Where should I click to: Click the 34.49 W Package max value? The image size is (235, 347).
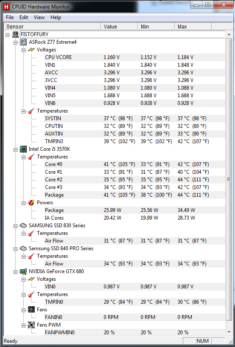(186, 210)
